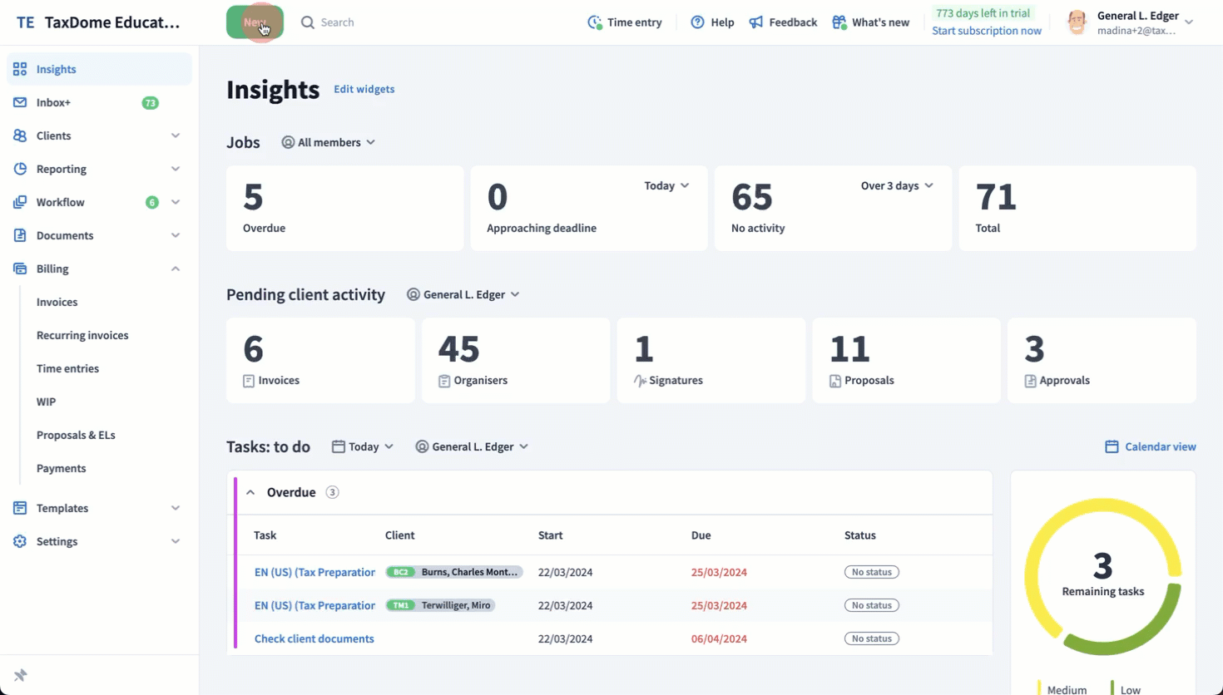Click the remaining tasks donut chart

point(1102,575)
